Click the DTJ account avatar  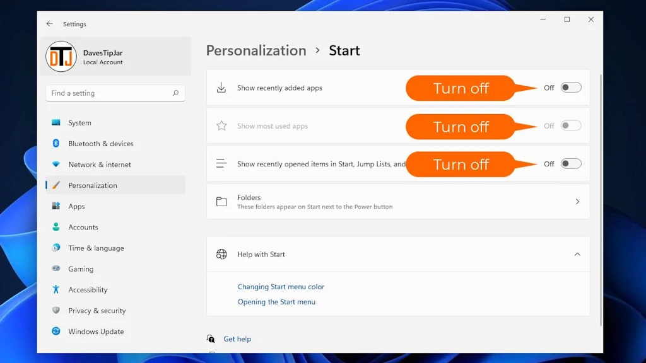61,56
